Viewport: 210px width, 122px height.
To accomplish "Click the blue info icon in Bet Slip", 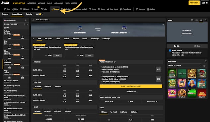I will click(x=170, y=51).
